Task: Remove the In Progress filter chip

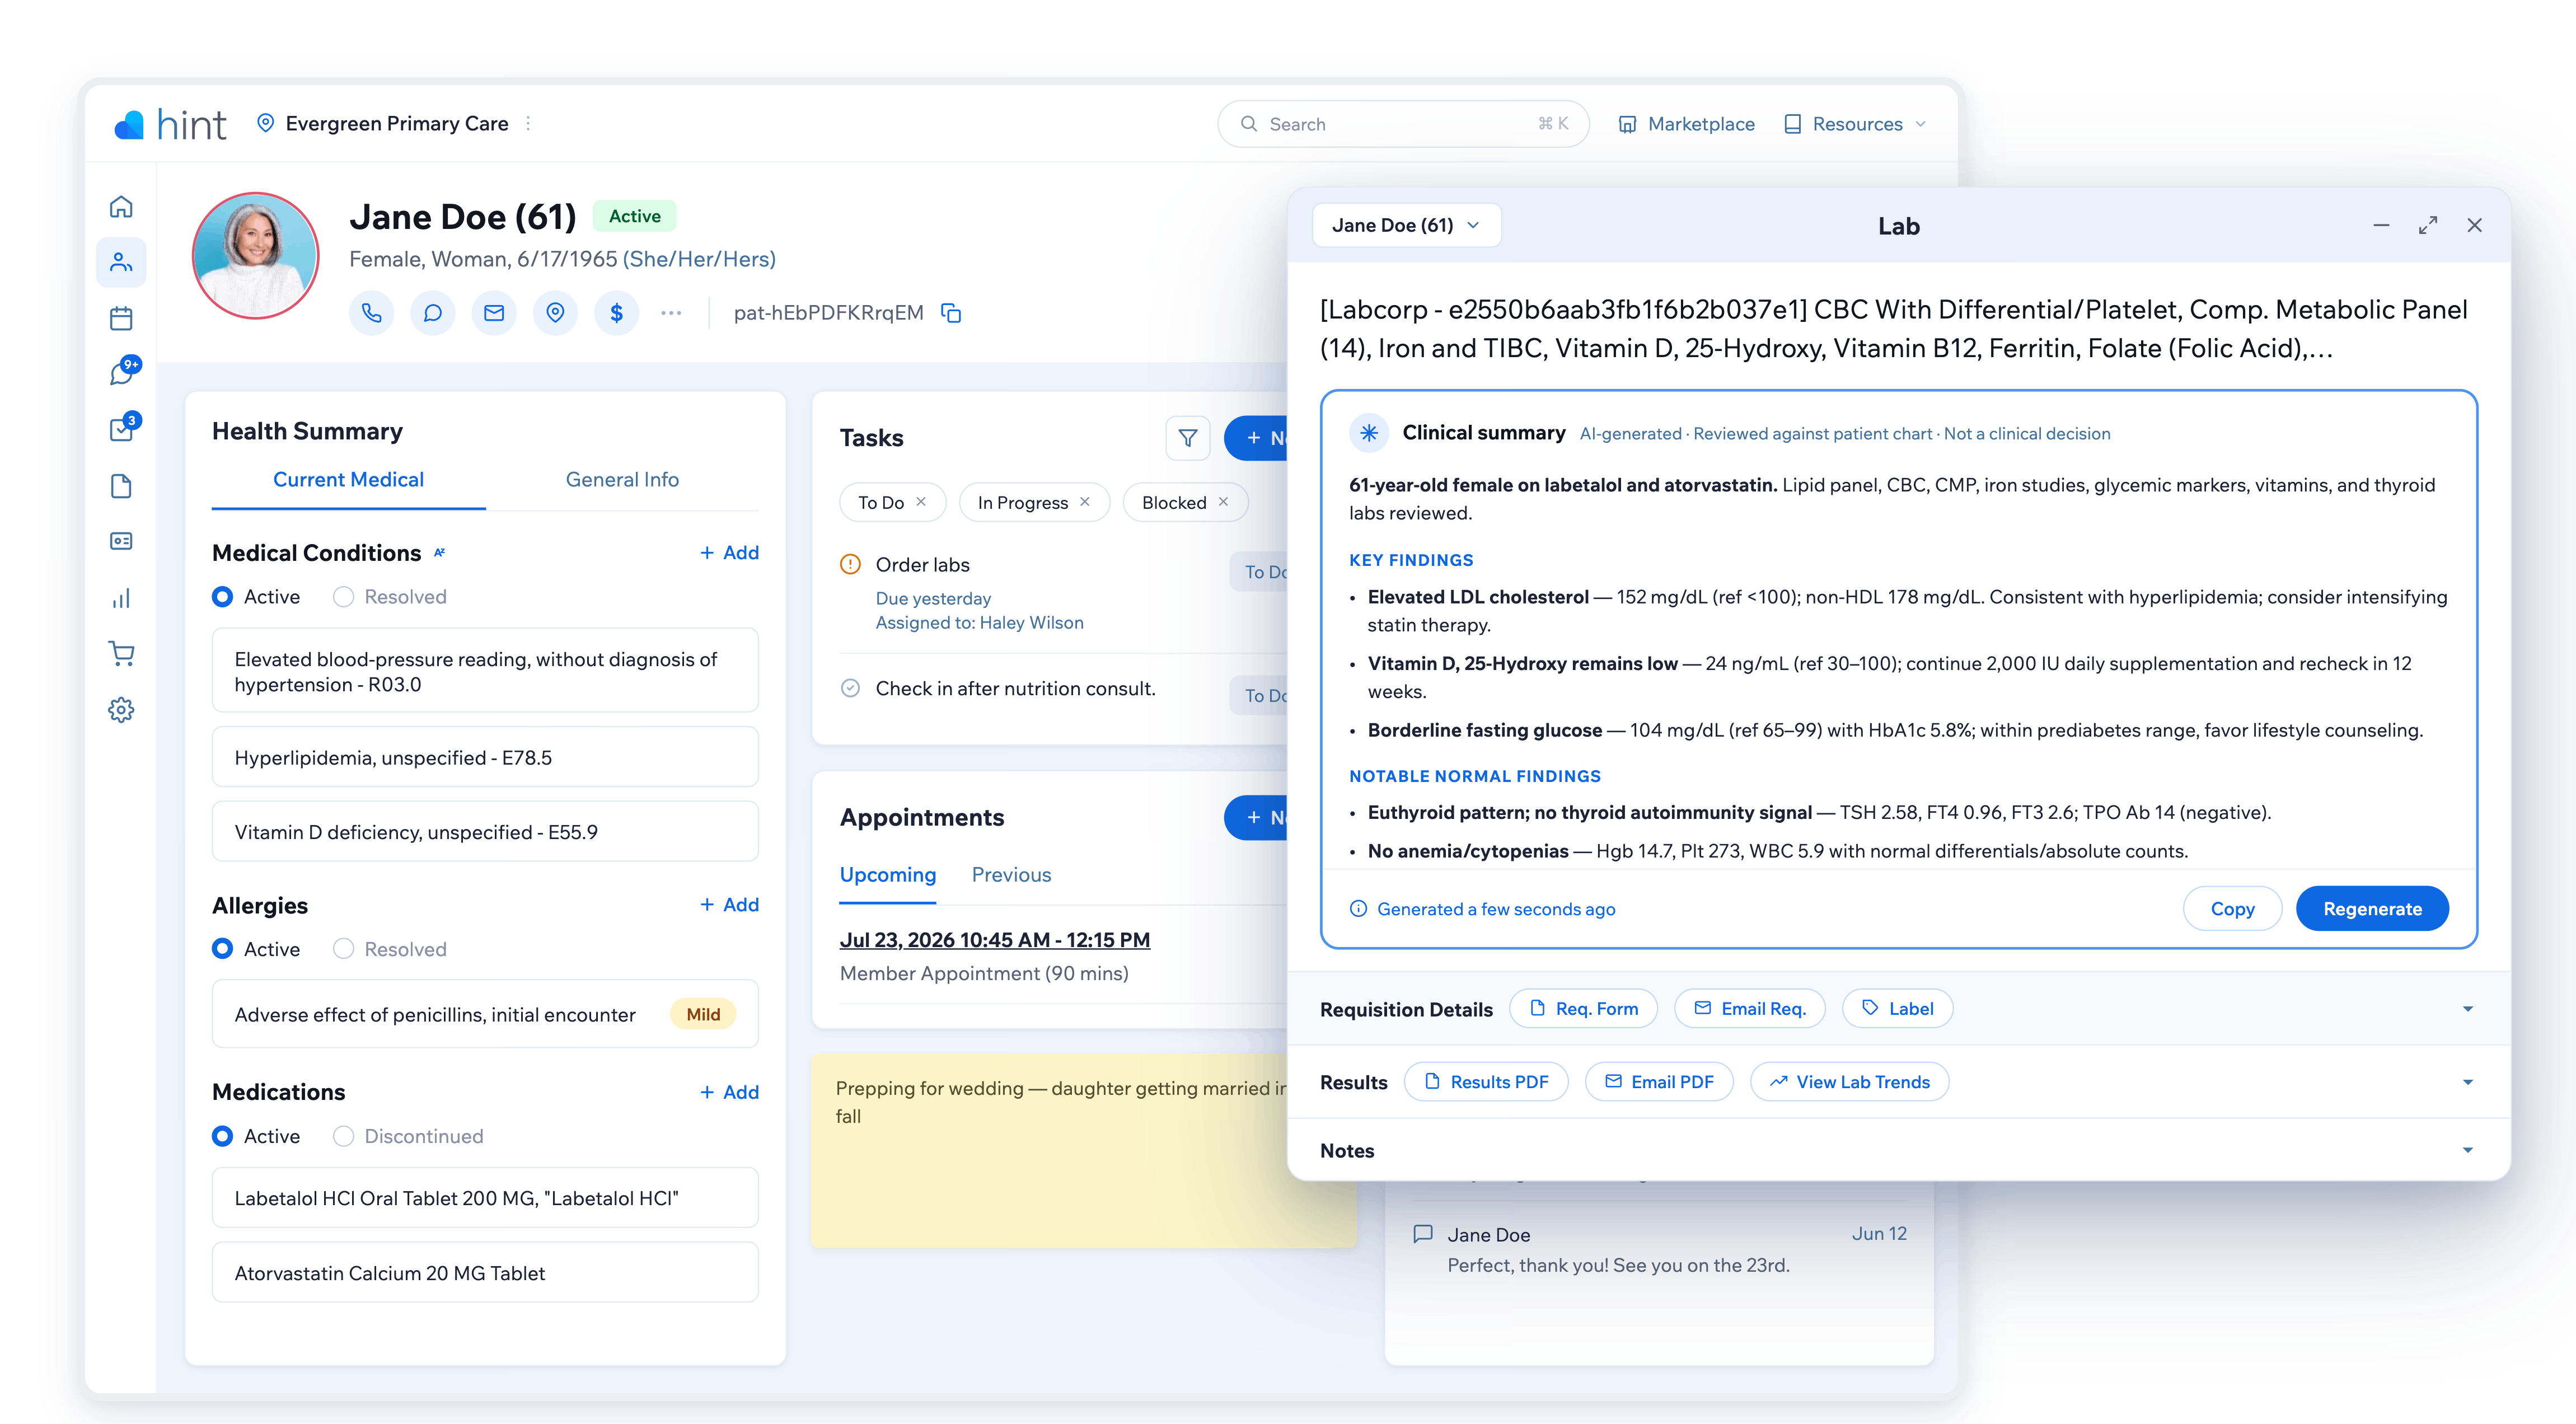Action: pyautogui.click(x=1085, y=502)
